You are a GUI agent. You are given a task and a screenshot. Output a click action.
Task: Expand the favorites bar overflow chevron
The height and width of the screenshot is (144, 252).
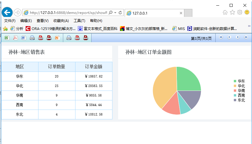coord(249,26)
